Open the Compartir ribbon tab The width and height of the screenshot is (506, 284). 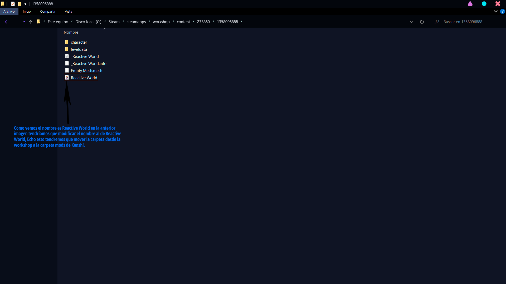pos(48,11)
